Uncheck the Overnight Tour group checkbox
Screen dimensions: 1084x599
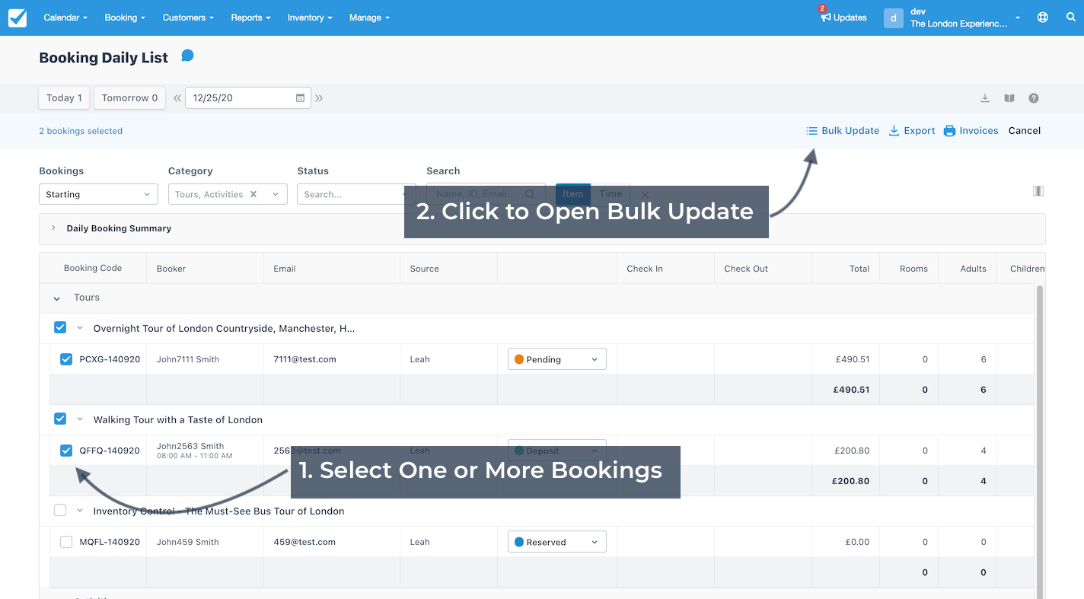[x=60, y=327]
